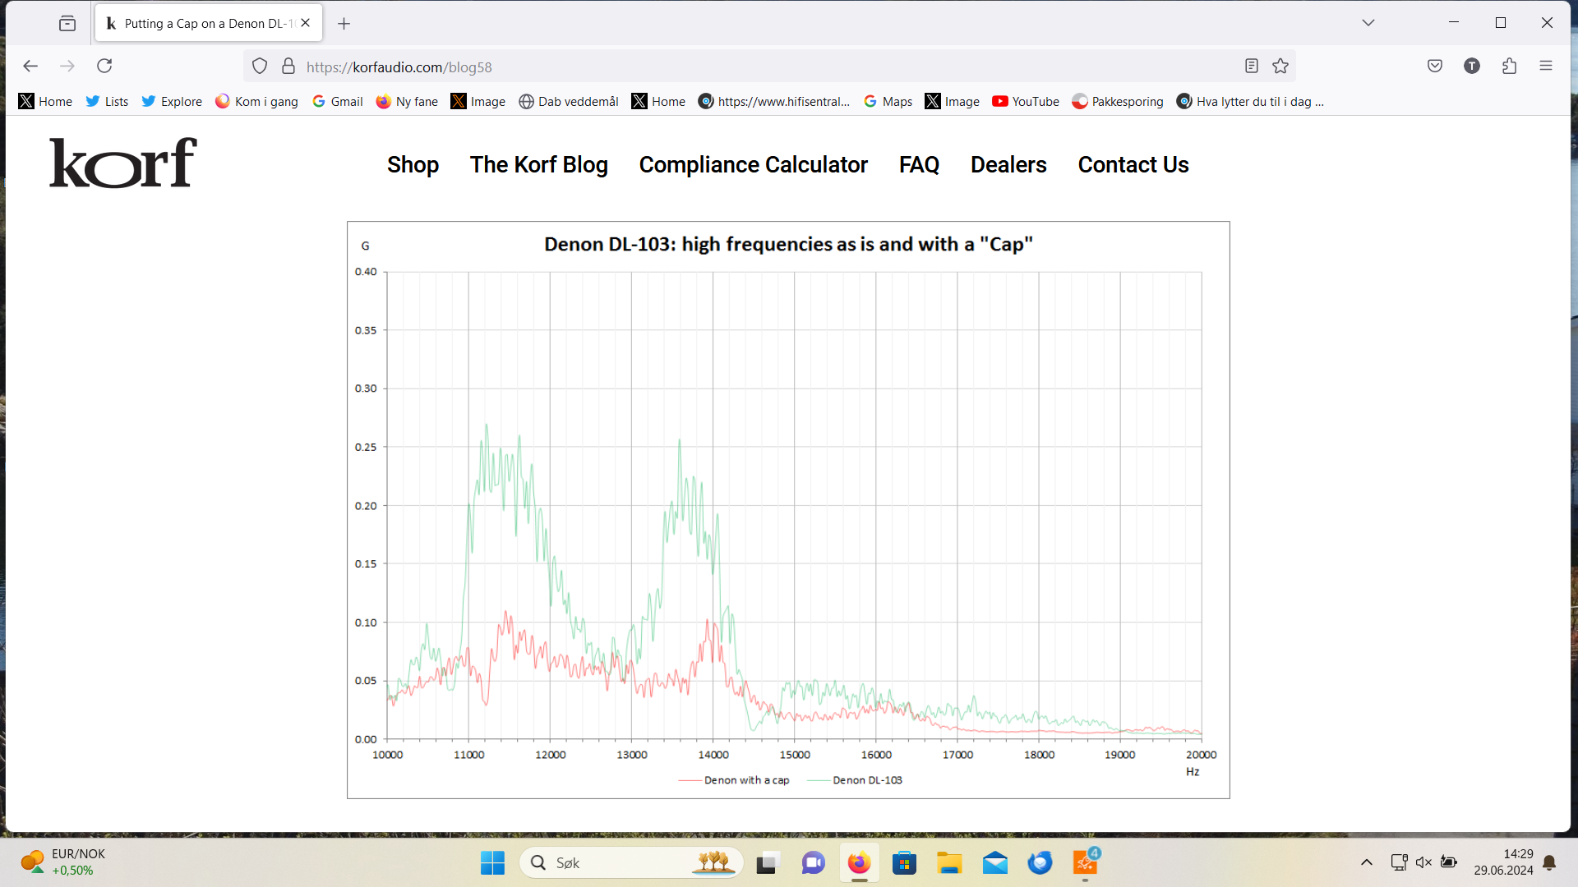This screenshot has height=887, width=1578.
Task: Expand the list all tabs chevron
Action: click(x=1368, y=23)
